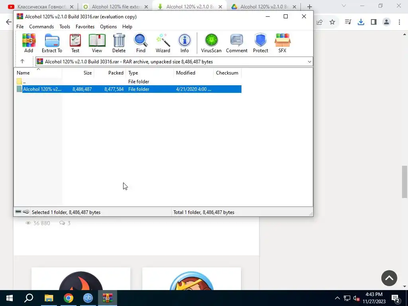408x306 pixels.
Task: Open the Favorites menu
Action: pos(85,27)
